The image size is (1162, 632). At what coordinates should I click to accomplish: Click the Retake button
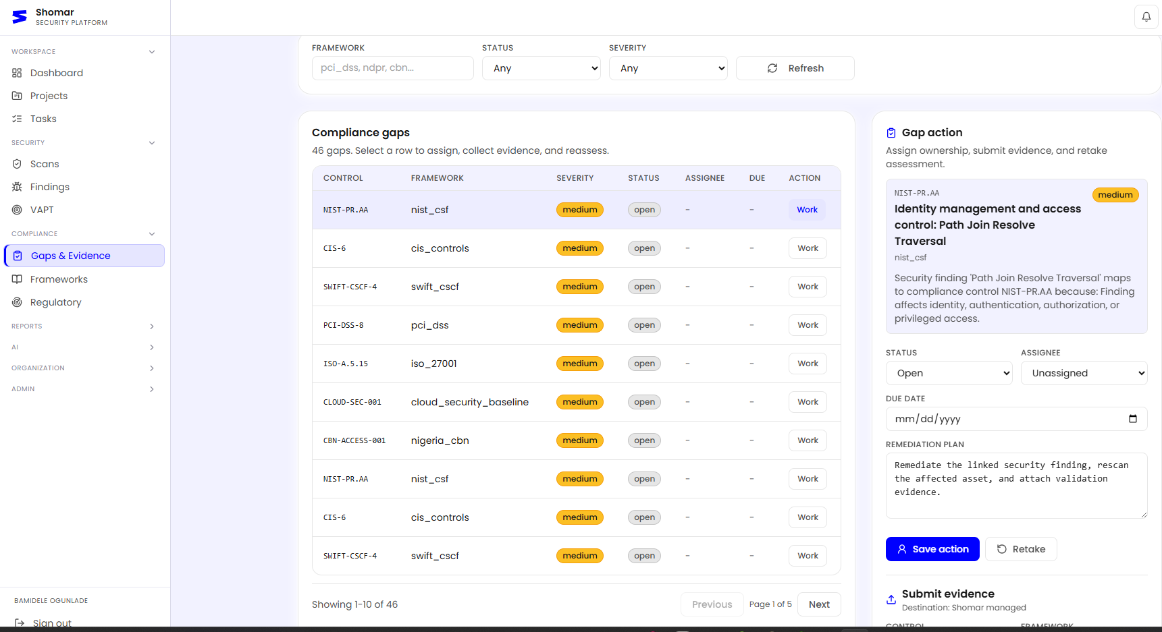1021,549
